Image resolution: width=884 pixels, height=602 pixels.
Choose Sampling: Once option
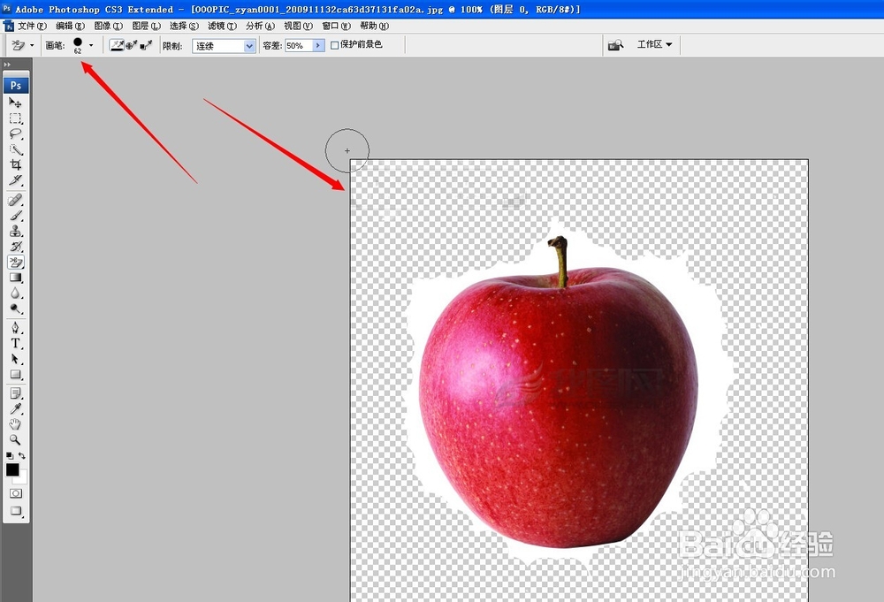[132, 46]
